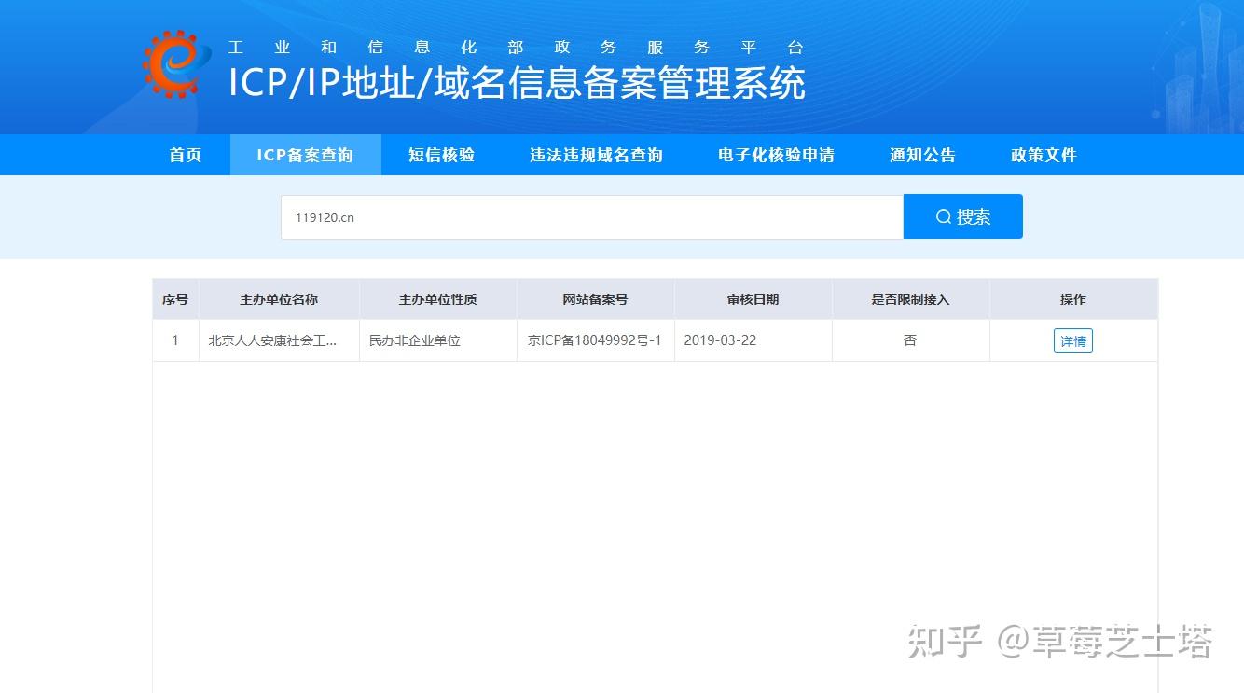Viewport: 1244px width, 693px height.
Task: Switch to 短信核验 tab
Action: 441,155
